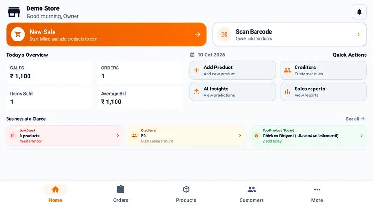The image size is (373, 205).
Task: Start a New Sale
Action: [106, 34]
